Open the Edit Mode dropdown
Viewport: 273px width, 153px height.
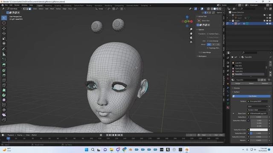(14, 8)
